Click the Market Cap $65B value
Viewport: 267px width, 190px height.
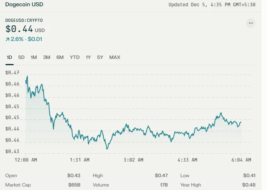click(x=74, y=185)
